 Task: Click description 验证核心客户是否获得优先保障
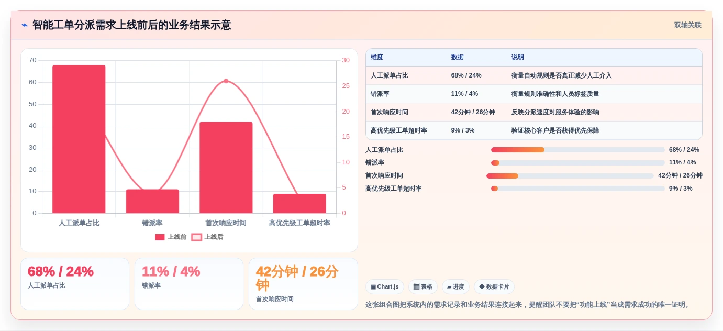555,130
